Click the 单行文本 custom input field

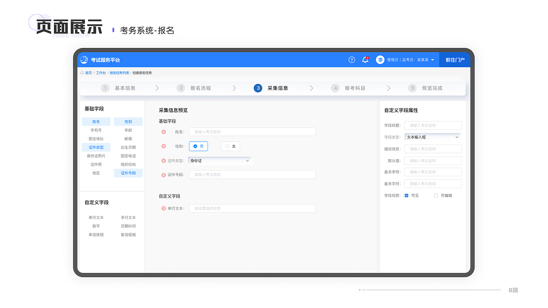[252, 208]
